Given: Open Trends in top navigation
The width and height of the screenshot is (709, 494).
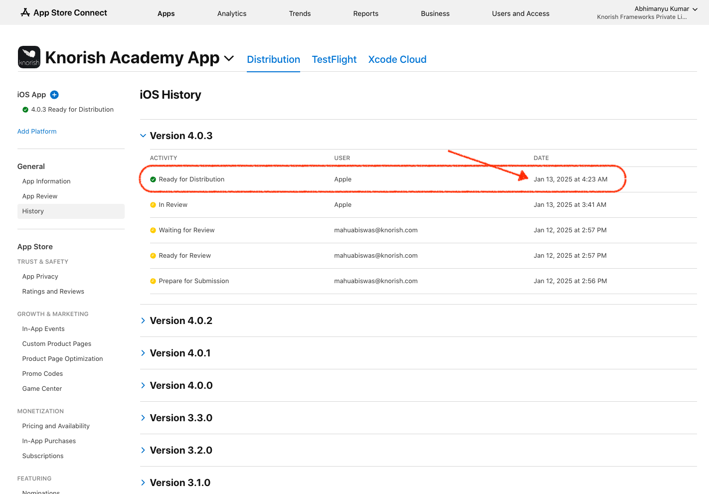Looking at the screenshot, I should point(300,13).
